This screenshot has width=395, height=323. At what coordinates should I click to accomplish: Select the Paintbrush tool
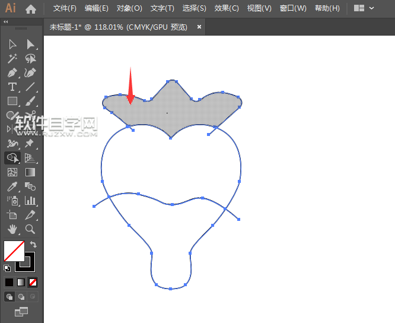[30, 101]
